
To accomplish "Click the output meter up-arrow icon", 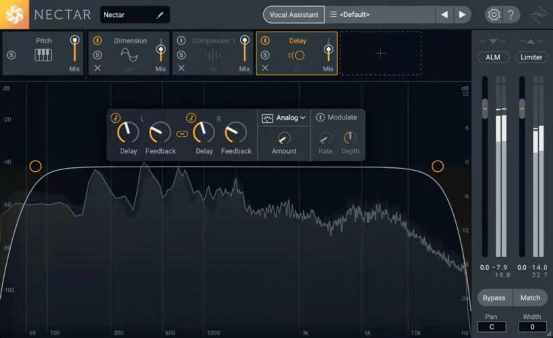I will click(531, 41).
